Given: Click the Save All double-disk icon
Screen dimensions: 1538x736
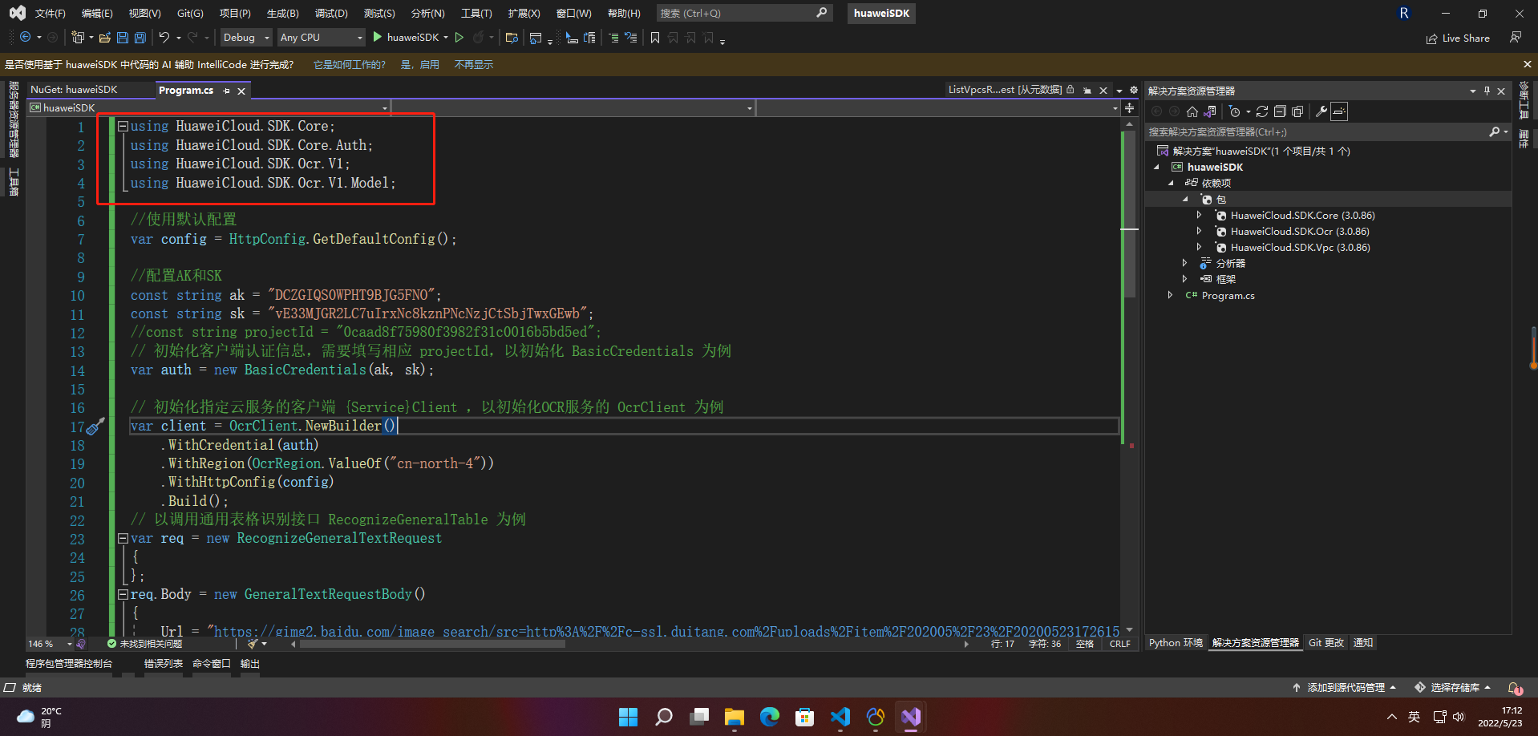Looking at the screenshot, I should click(140, 38).
